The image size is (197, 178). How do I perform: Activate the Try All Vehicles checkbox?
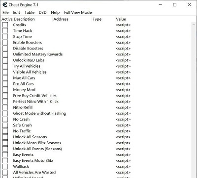5,66
